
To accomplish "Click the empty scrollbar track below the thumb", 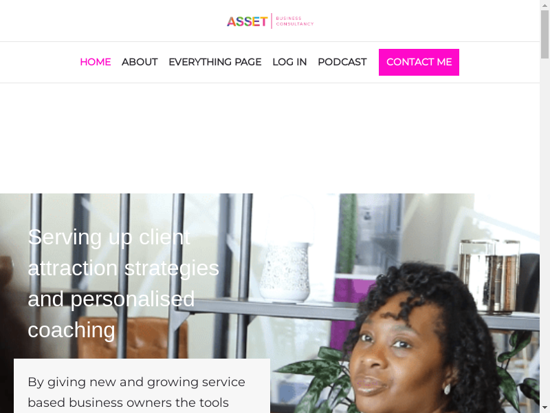I will 544,230.
